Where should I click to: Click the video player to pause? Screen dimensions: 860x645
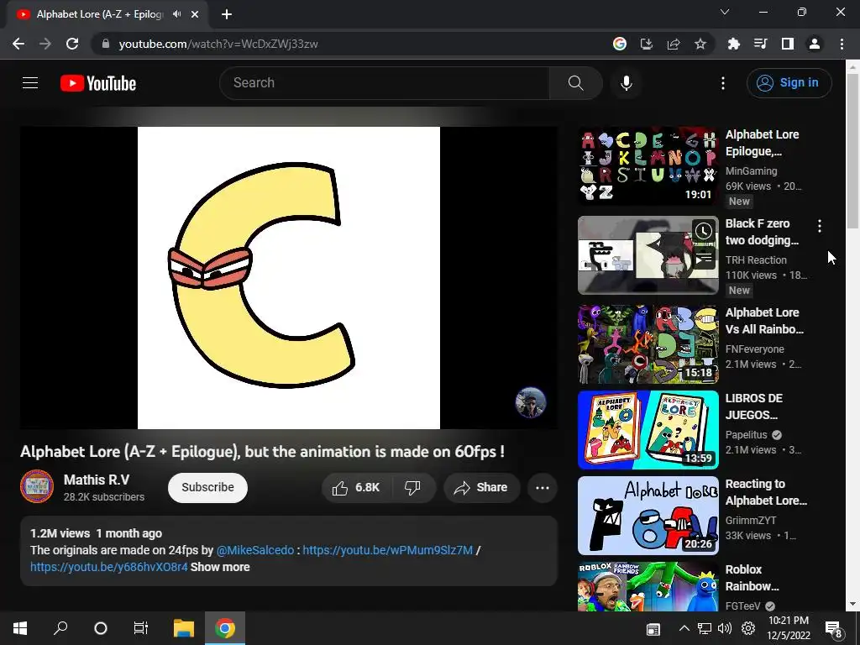click(289, 277)
